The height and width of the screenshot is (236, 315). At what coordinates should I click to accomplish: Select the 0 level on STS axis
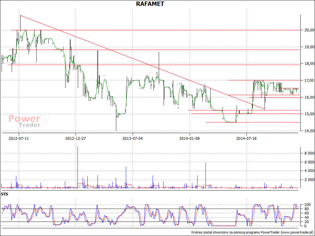pyautogui.click(x=305, y=226)
